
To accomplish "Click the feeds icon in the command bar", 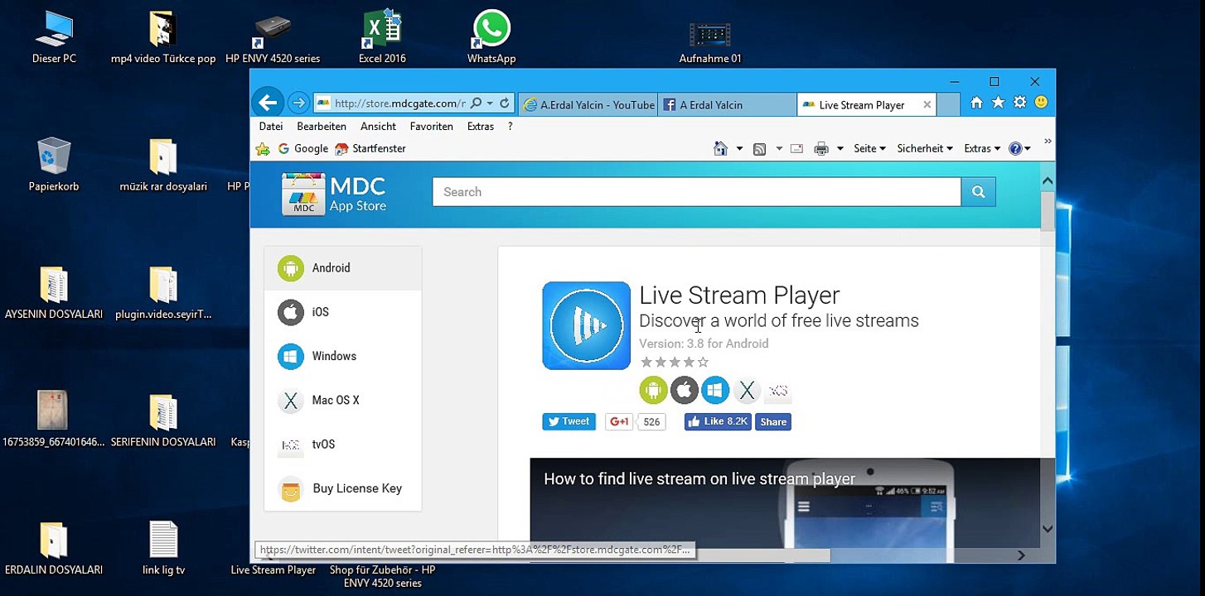I will pos(759,149).
